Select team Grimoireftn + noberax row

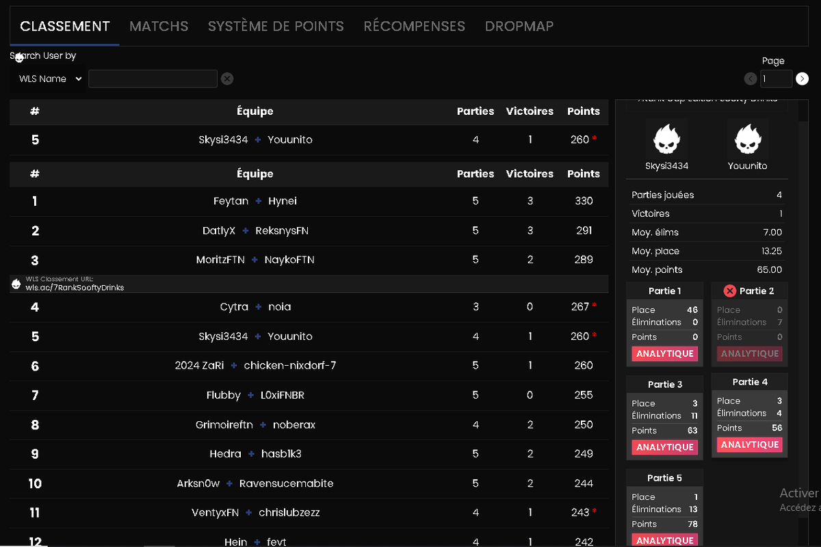(x=309, y=425)
